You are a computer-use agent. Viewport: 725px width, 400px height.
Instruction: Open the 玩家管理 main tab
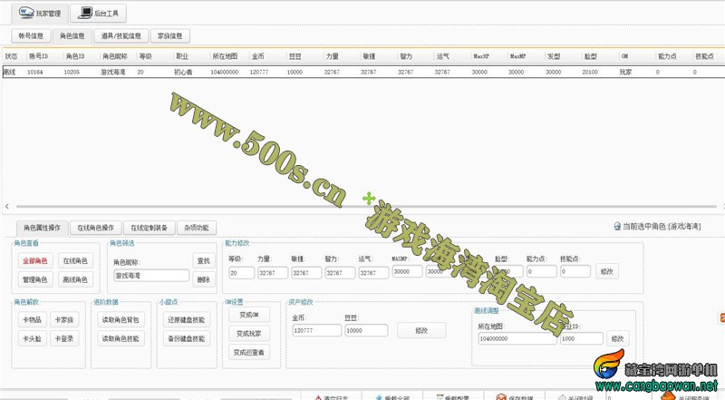coord(40,13)
